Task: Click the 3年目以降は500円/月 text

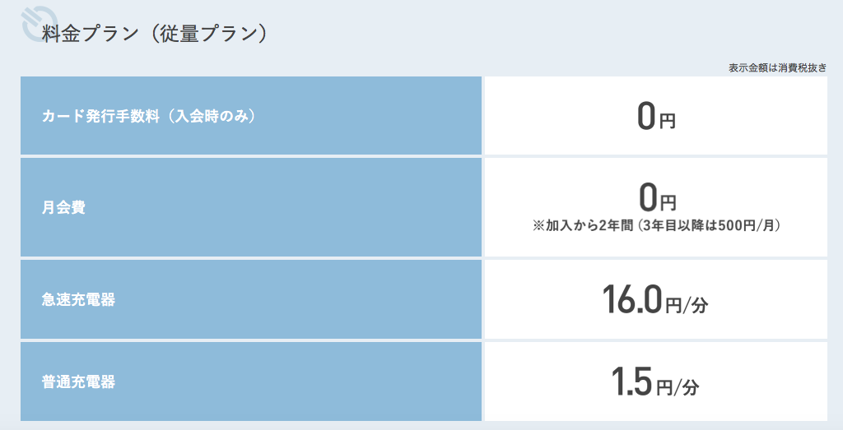Action: 708,225
